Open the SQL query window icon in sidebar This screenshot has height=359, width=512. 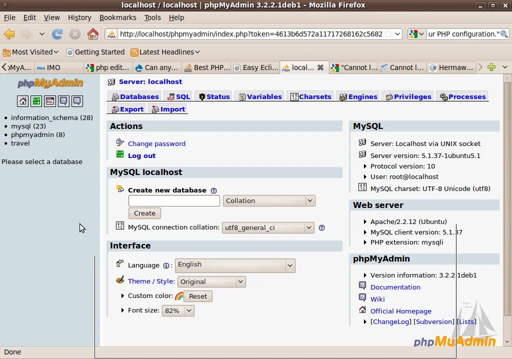click(x=50, y=101)
